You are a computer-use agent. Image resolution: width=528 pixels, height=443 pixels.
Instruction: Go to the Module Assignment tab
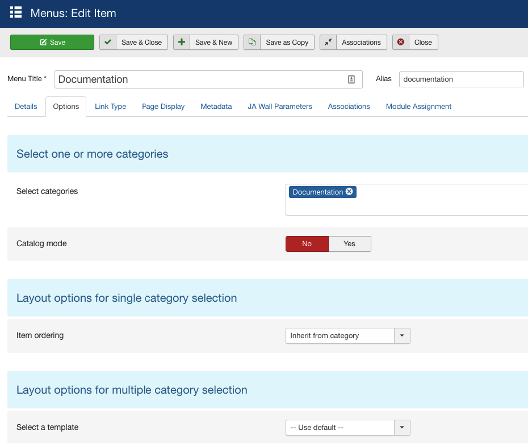pyautogui.click(x=418, y=107)
